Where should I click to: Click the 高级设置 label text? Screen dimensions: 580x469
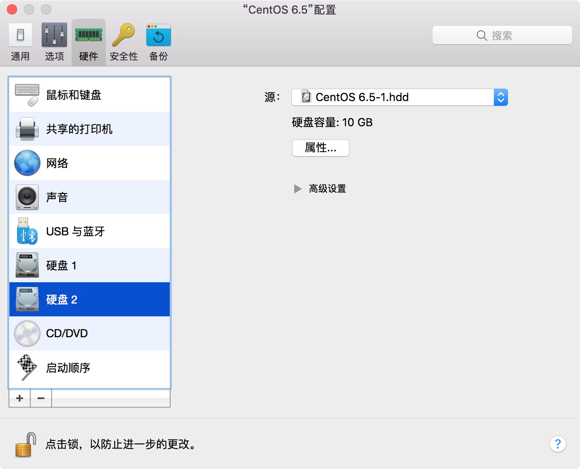coord(328,189)
